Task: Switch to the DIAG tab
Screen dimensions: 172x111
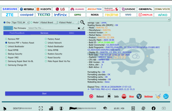Action: pyautogui.click(x=71, y=33)
